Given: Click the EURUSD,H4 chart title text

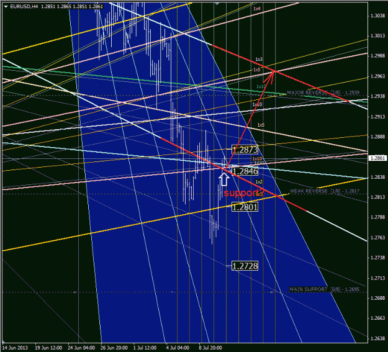Looking at the screenshot, I should pyautogui.click(x=24, y=6).
